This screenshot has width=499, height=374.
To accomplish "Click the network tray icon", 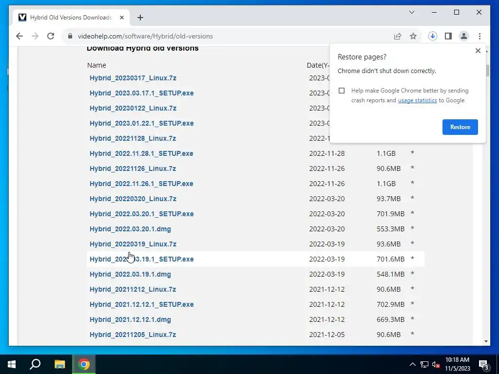I will [424, 364].
